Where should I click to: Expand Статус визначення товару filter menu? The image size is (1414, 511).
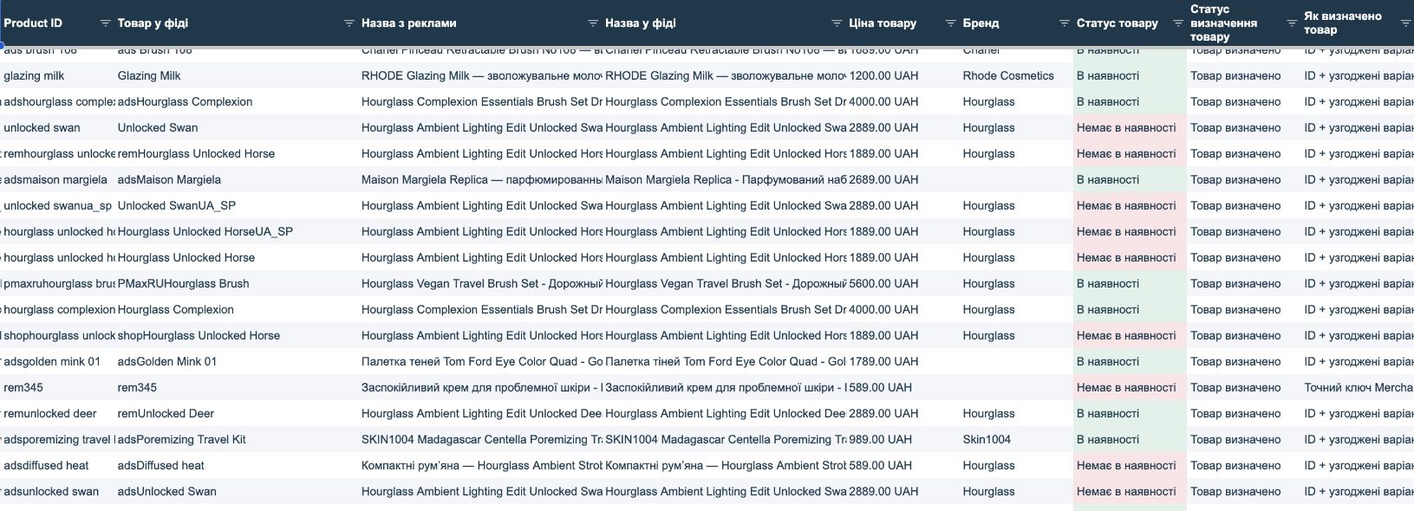coord(1291,23)
